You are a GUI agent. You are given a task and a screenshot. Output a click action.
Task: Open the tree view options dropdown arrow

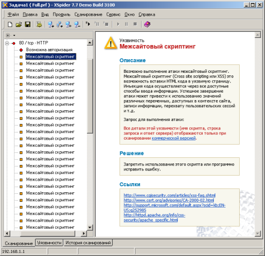tap(14, 35)
